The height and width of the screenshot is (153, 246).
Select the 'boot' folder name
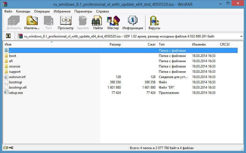tap(12, 56)
